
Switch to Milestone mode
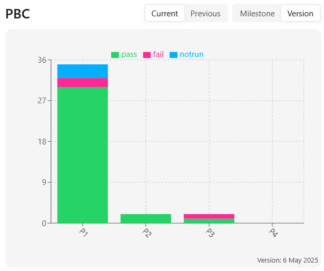point(257,14)
